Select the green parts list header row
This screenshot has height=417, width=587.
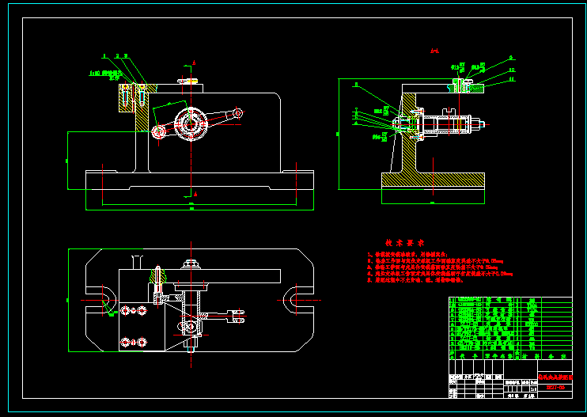(x=510, y=356)
